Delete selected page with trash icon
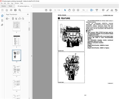Screen dimensions: 119x99 pos(13,19)
